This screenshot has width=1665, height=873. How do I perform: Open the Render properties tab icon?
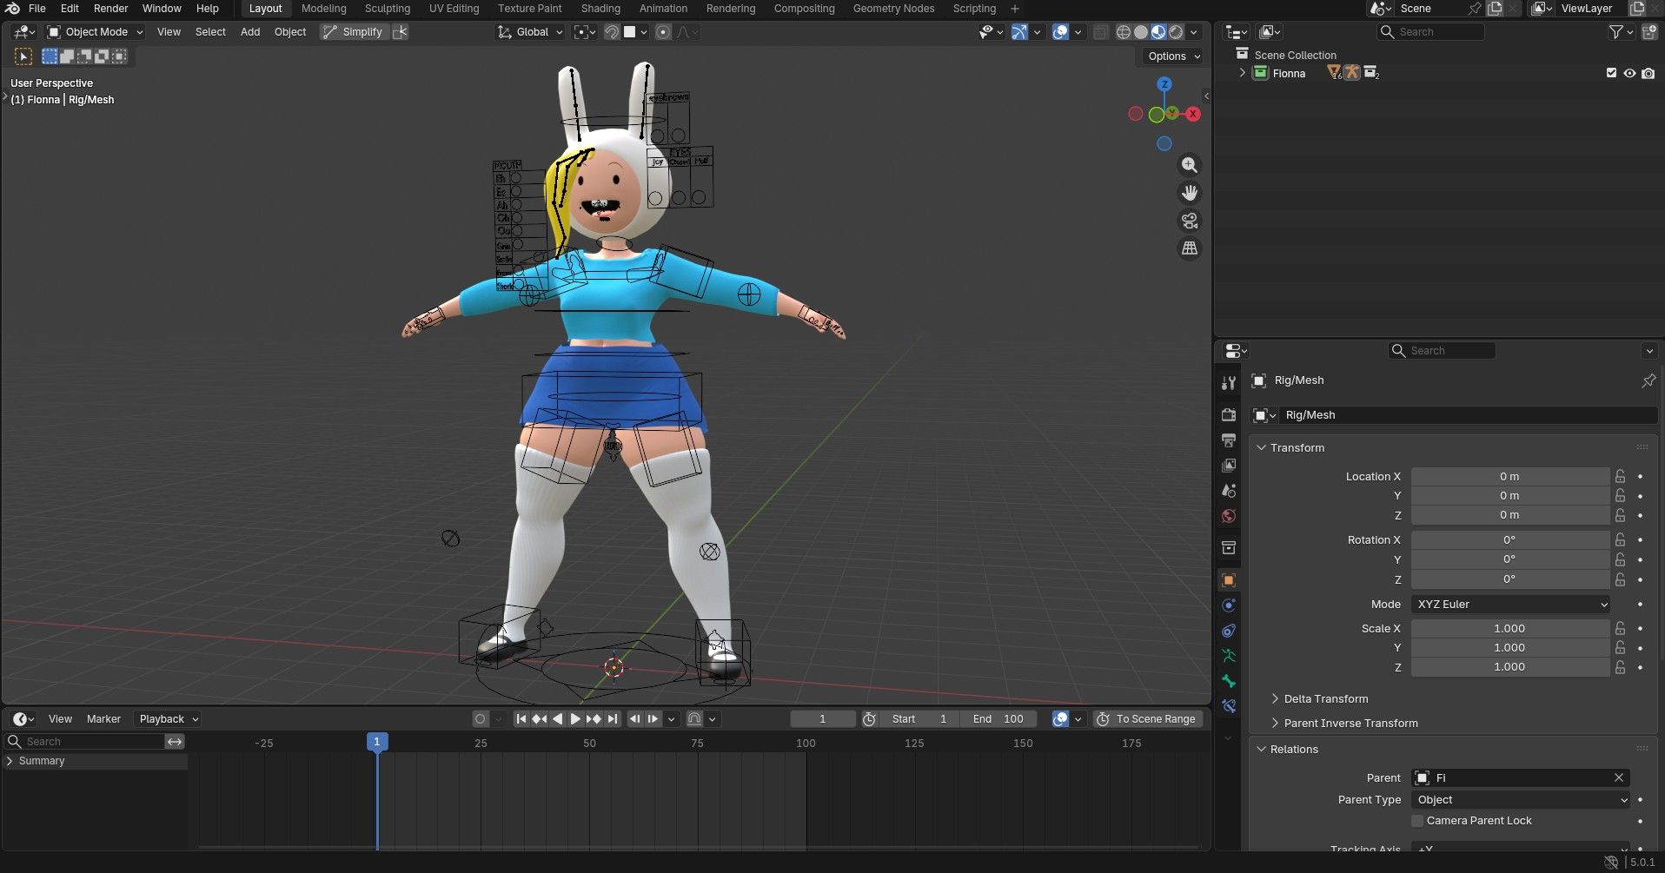pos(1229,415)
